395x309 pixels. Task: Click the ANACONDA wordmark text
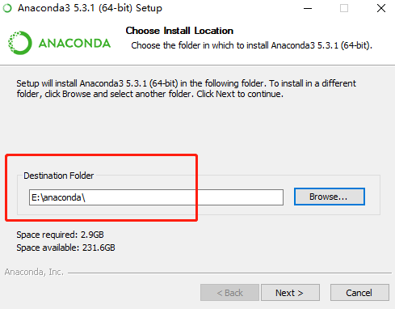click(x=74, y=43)
